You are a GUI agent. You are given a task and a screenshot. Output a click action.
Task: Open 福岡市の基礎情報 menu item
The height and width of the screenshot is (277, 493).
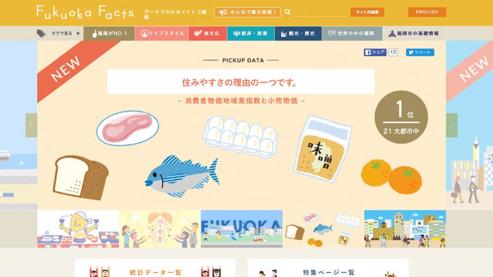[414, 33]
